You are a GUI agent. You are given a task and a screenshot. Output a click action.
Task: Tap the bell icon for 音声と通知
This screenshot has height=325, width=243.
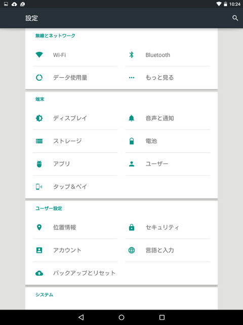click(132, 118)
